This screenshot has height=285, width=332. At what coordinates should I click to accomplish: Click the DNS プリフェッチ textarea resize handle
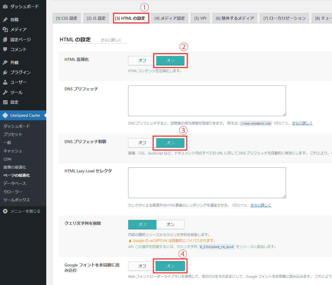click(284, 114)
